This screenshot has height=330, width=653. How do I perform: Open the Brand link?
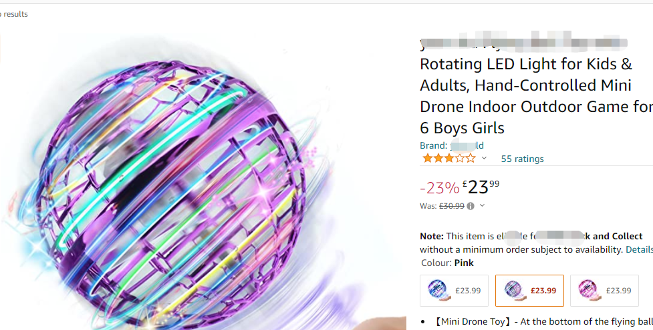(x=452, y=145)
